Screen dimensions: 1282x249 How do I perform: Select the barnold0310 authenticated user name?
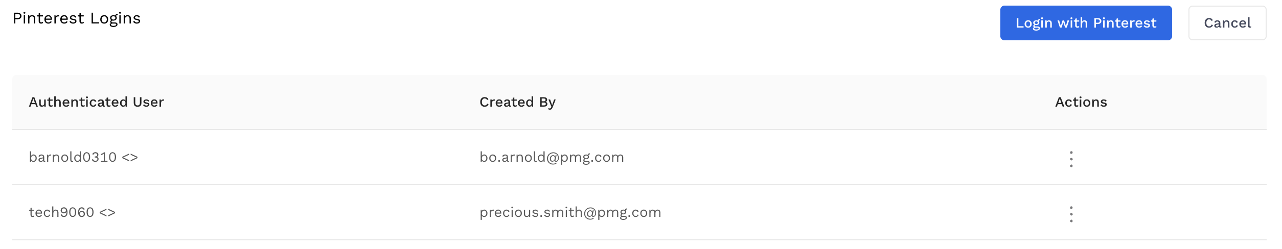[x=73, y=157]
